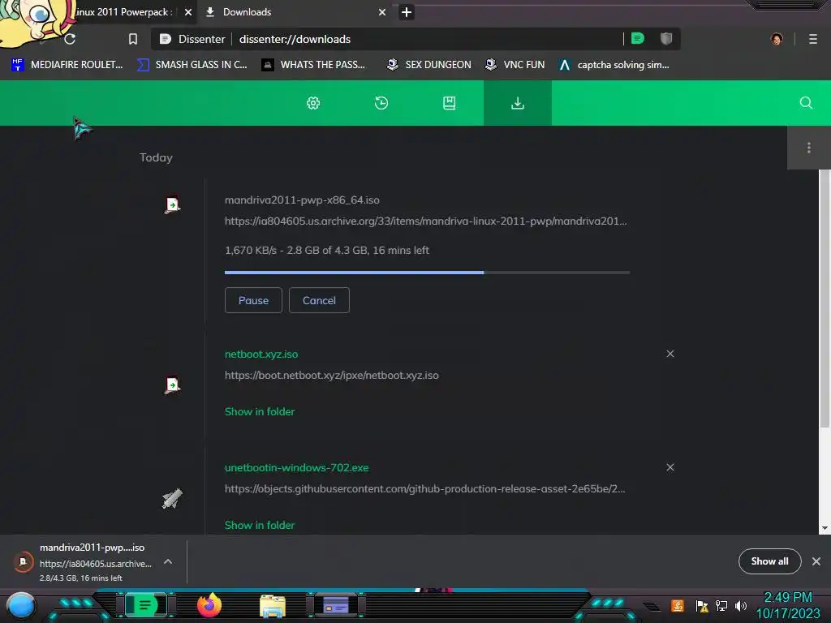The image size is (831, 623).
Task: Open Action Center flag tray icon
Action: click(x=702, y=606)
